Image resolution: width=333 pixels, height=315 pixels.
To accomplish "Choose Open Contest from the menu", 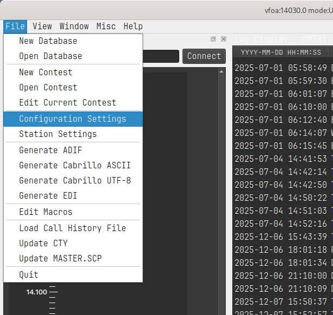I will [x=48, y=87].
